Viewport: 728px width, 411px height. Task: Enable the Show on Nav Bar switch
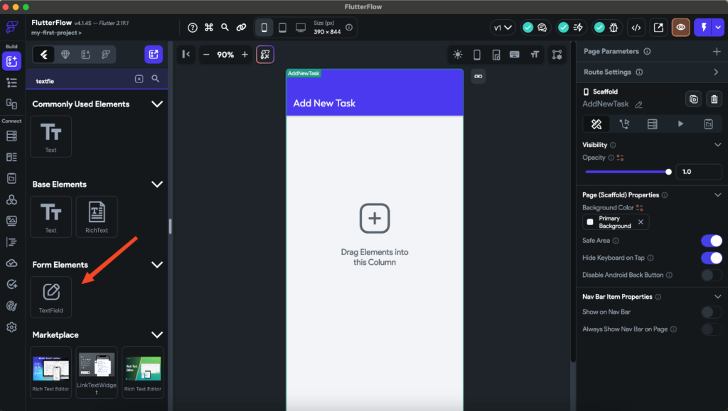click(711, 312)
